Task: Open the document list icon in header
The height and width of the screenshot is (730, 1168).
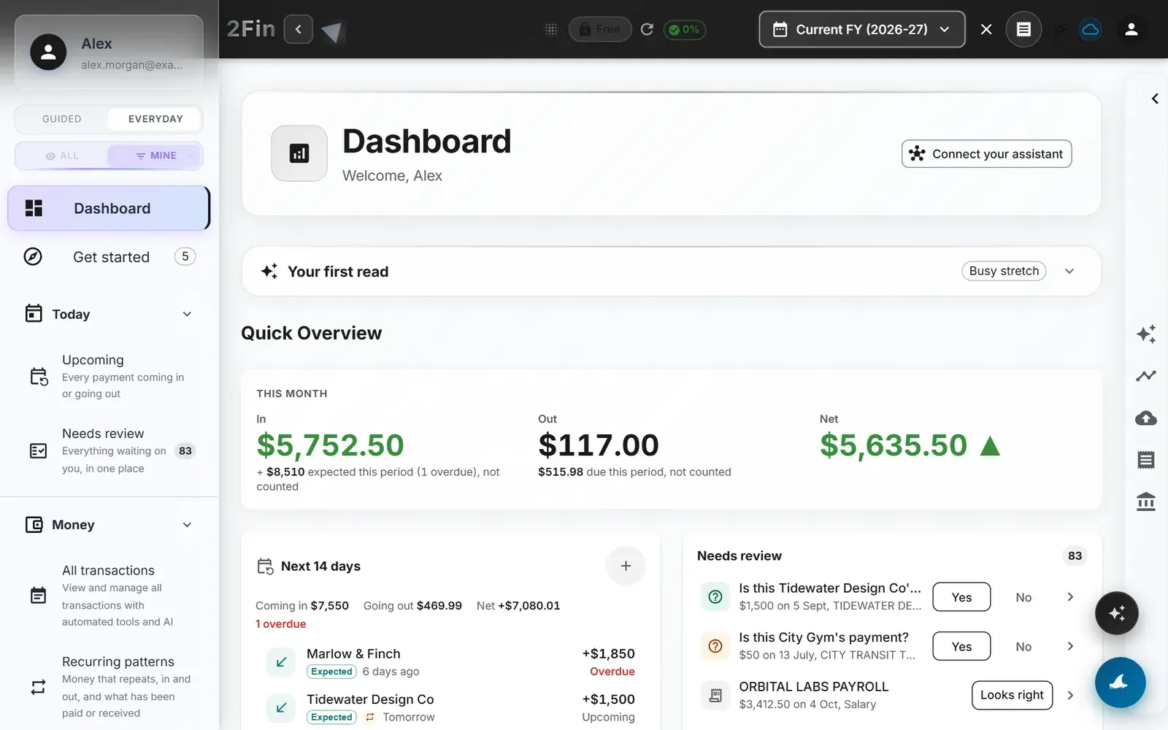Action: click(x=1023, y=29)
